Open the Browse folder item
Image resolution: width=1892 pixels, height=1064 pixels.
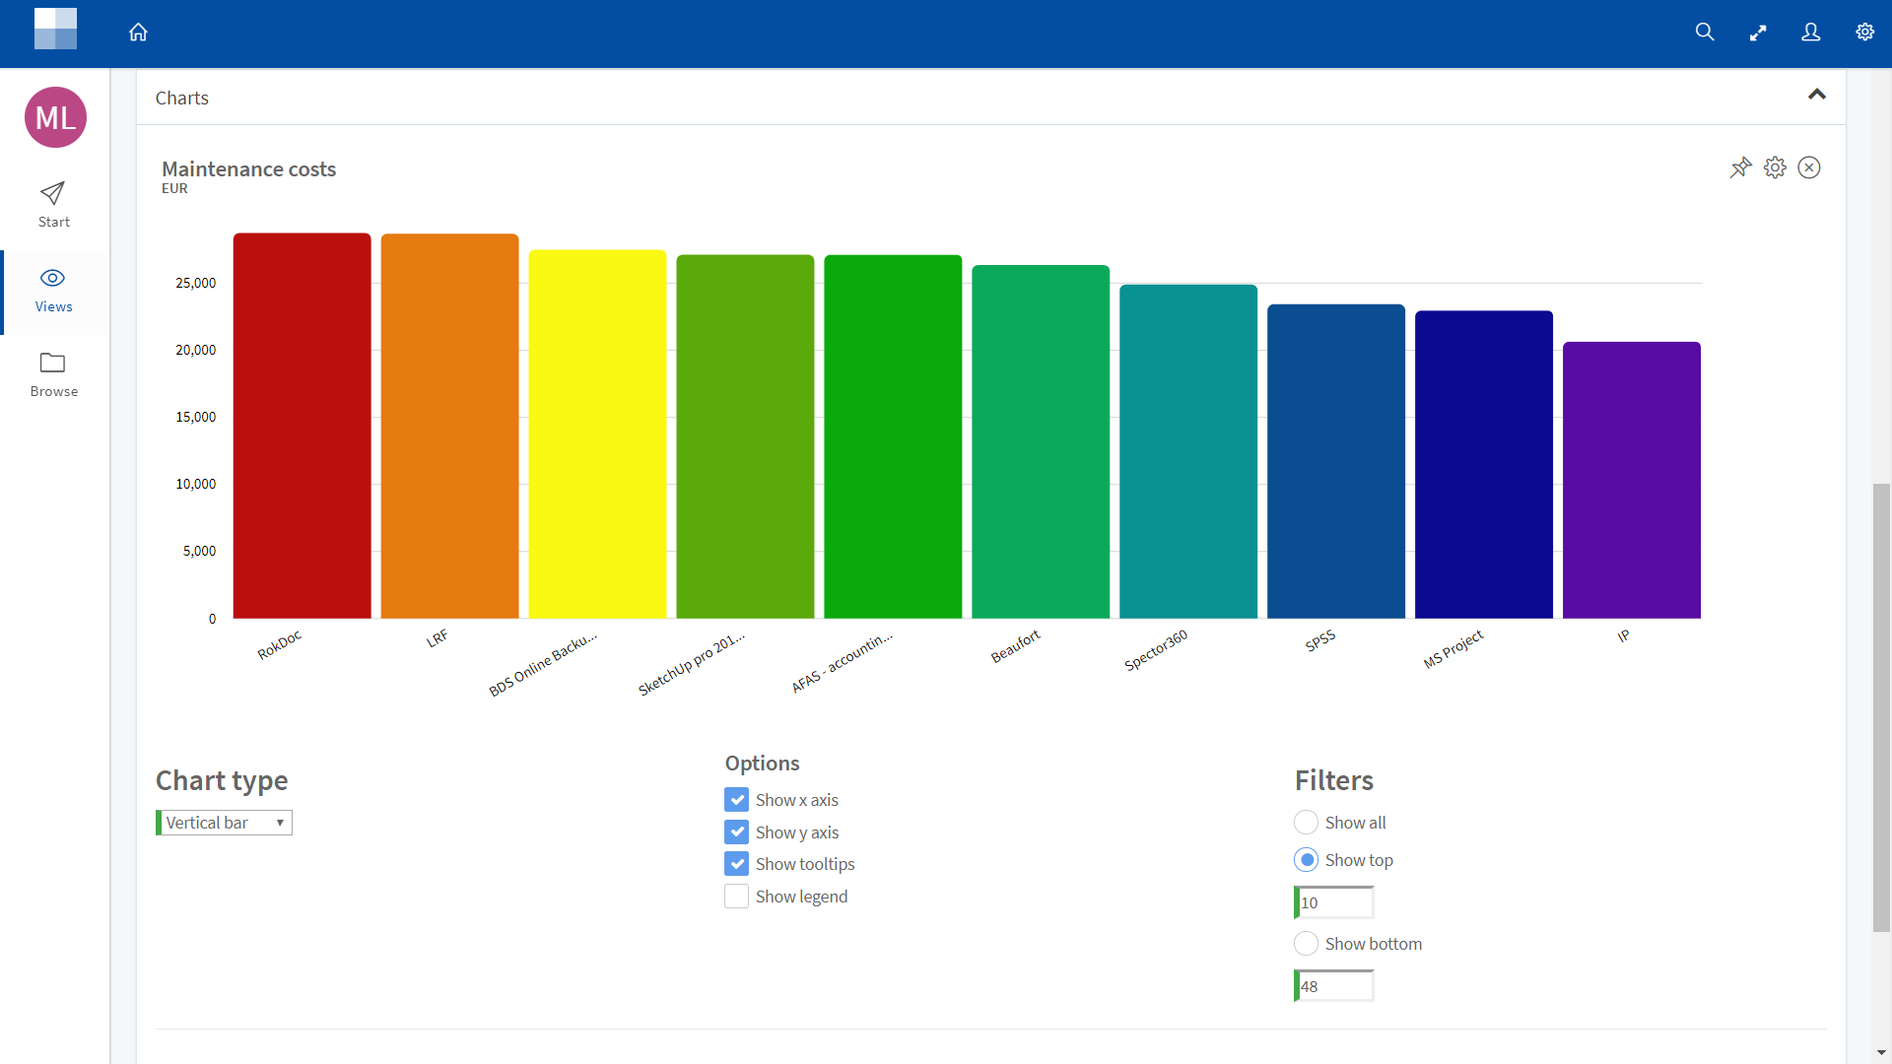(x=54, y=375)
